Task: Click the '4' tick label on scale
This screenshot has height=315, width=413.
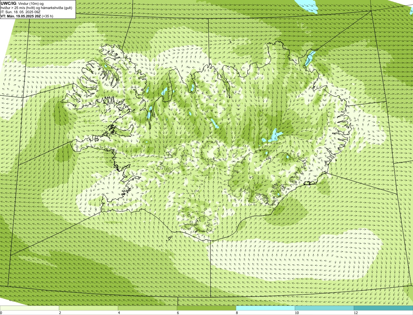Action: tap(119, 313)
